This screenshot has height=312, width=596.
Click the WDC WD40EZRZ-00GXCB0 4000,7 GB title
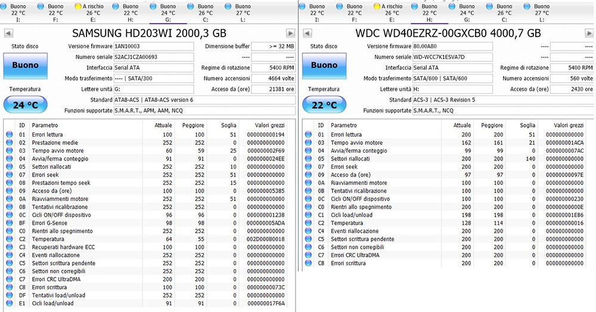tap(448, 33)
